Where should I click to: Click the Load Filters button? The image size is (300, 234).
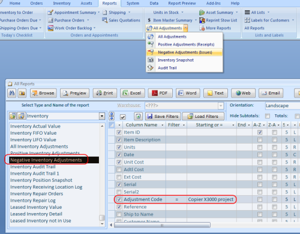[x=203, y=116]
